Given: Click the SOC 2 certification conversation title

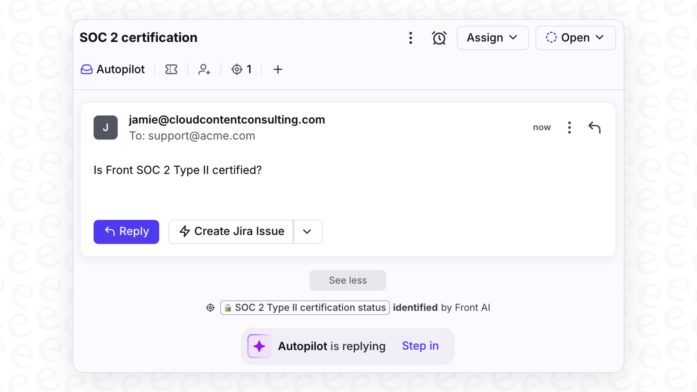Looking at the screenshot, I should 138,37.
